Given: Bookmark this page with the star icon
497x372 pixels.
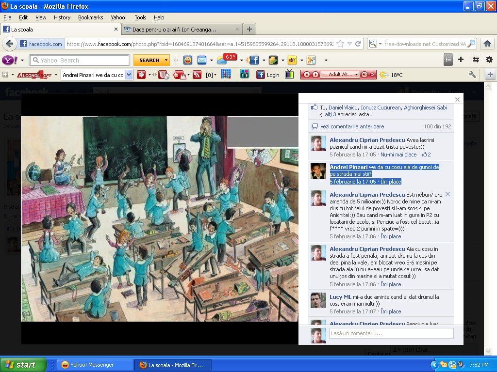Looking at the screenshot, I should (340, 44).
